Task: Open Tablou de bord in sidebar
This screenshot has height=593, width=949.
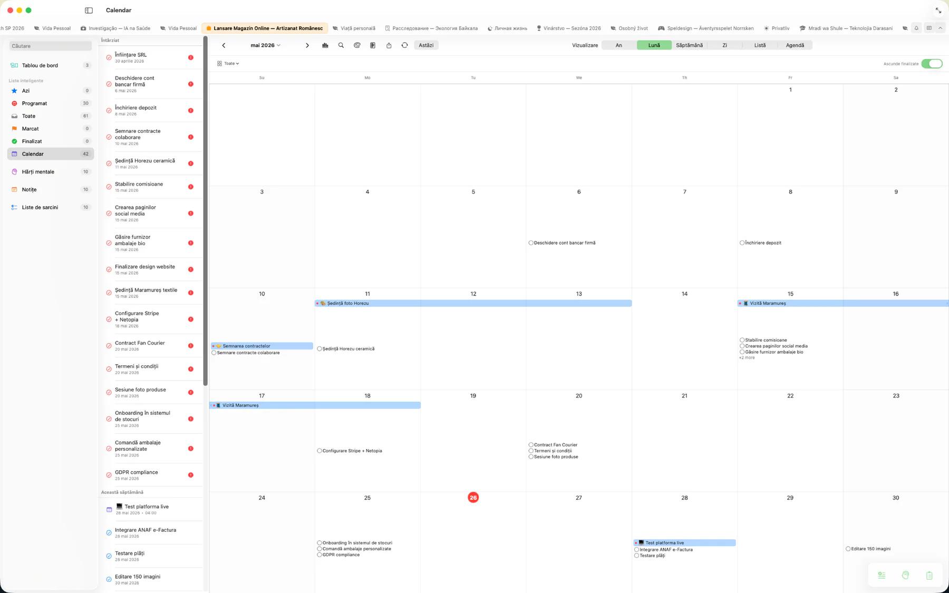Action: coord(51,65)
